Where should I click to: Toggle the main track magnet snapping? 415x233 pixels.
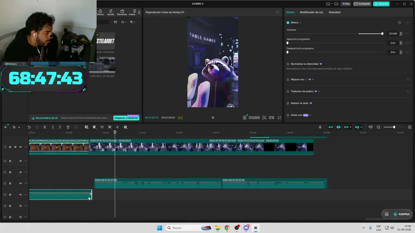331,127
